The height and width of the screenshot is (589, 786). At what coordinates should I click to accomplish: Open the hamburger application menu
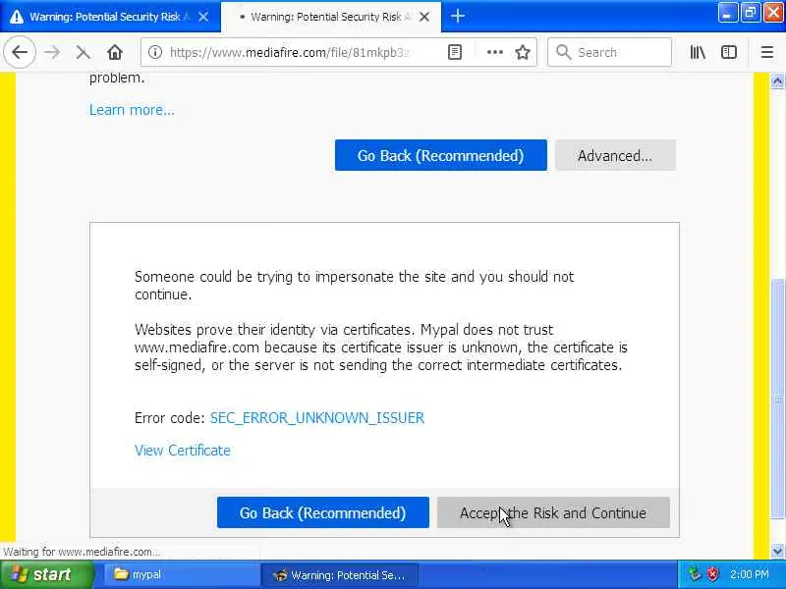pos(767,52)
